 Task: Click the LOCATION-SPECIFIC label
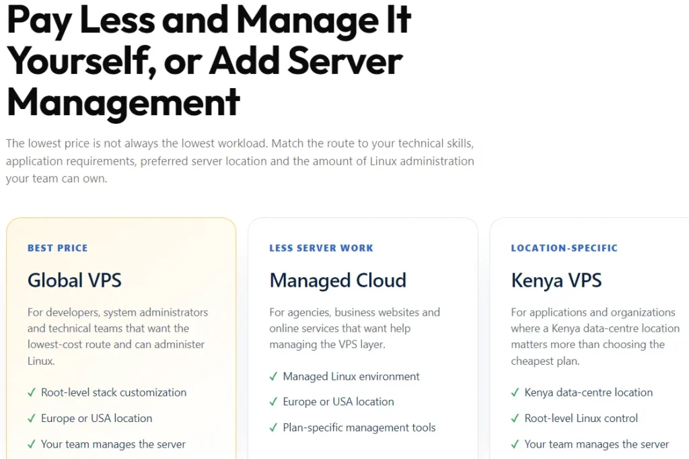[x=565, y=248]
